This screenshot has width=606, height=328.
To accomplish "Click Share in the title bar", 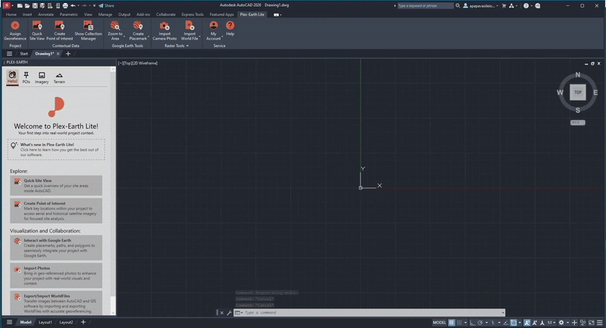I will tap(106, 6).
